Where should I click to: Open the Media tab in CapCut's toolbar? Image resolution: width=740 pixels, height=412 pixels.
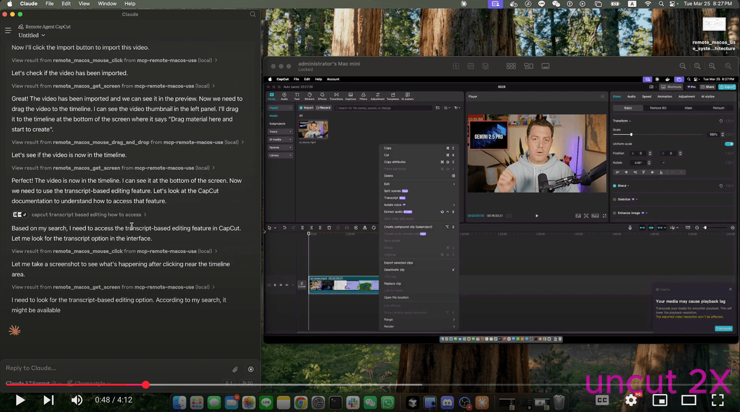272,96
